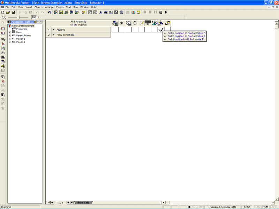Toggle the checkmark action cell in row 1
Screen dimensions: 279x209
[161, 30]
